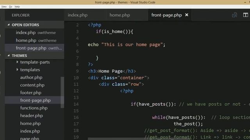Click the explorer sidebar vertical scrollbar
The image size is (250, 140).
(x=62, y=93)
